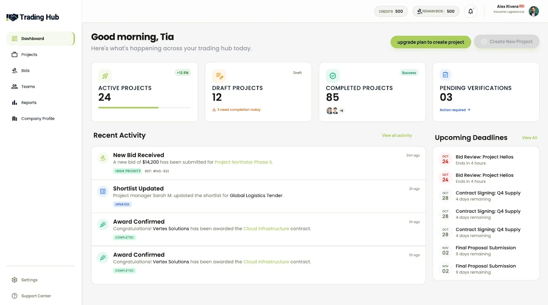548x305 pixels.
Task: Click the Trading Hub handshake logo
Action: coord(12,17)
